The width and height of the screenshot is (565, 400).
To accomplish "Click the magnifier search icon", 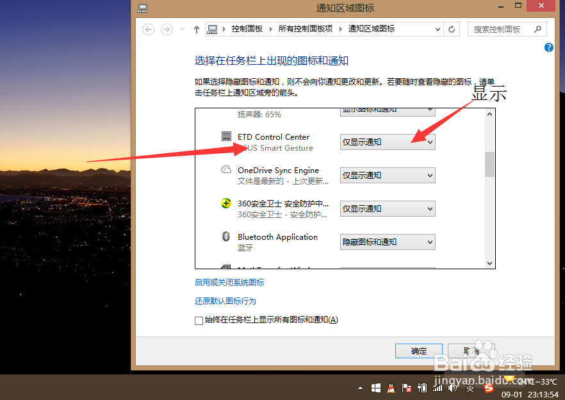I will 537,29.
